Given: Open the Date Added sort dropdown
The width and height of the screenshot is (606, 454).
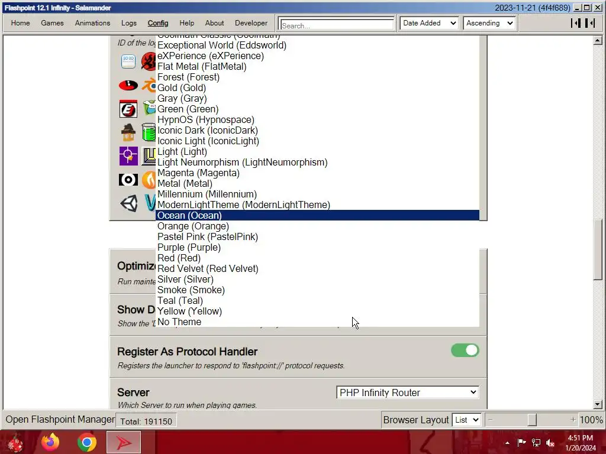Looking at the screenshot, I should (430, 23).
